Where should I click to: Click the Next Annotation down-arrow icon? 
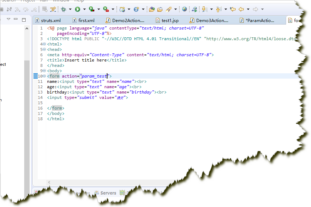(x=204, y=9)
